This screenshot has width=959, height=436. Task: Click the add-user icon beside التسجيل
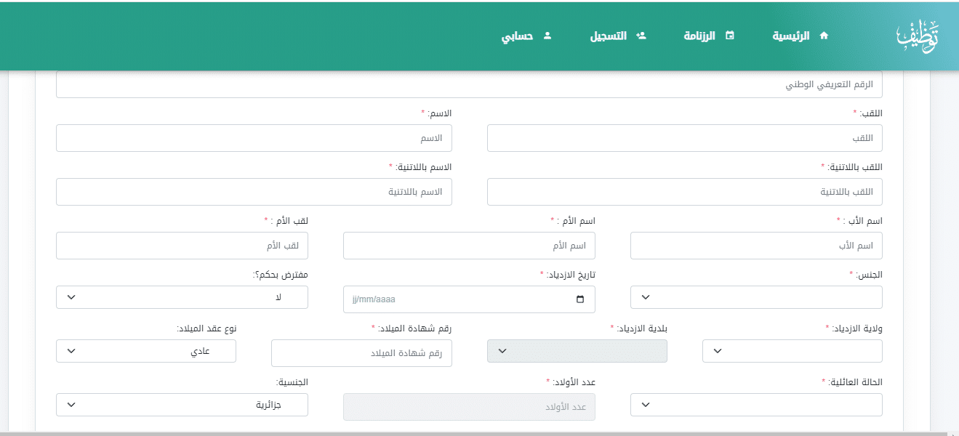point(641,35)
